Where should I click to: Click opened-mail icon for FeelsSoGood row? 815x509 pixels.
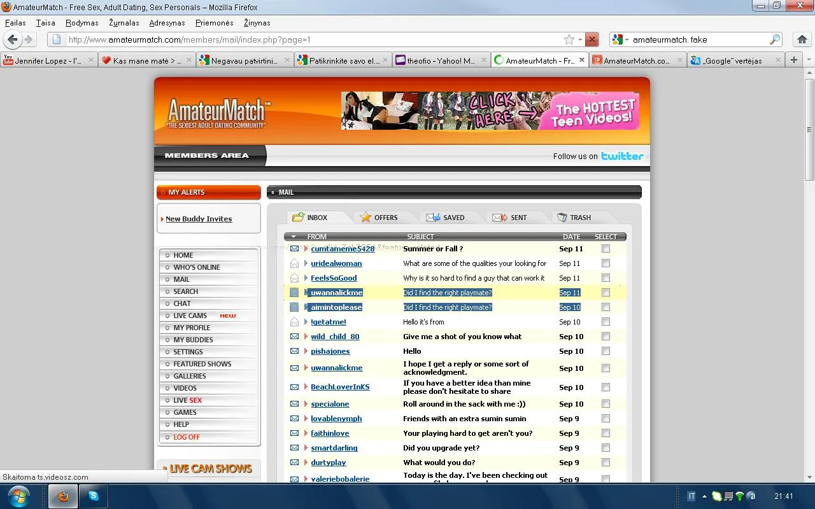(x=295, y=277)
